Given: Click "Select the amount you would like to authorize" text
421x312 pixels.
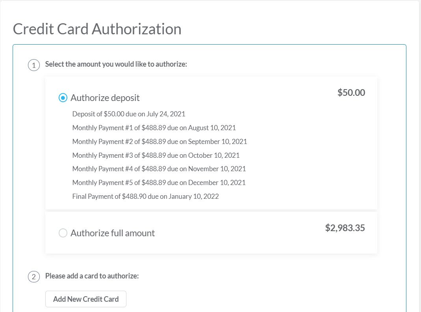Looking at the screenshot, I should pos(116,64).
